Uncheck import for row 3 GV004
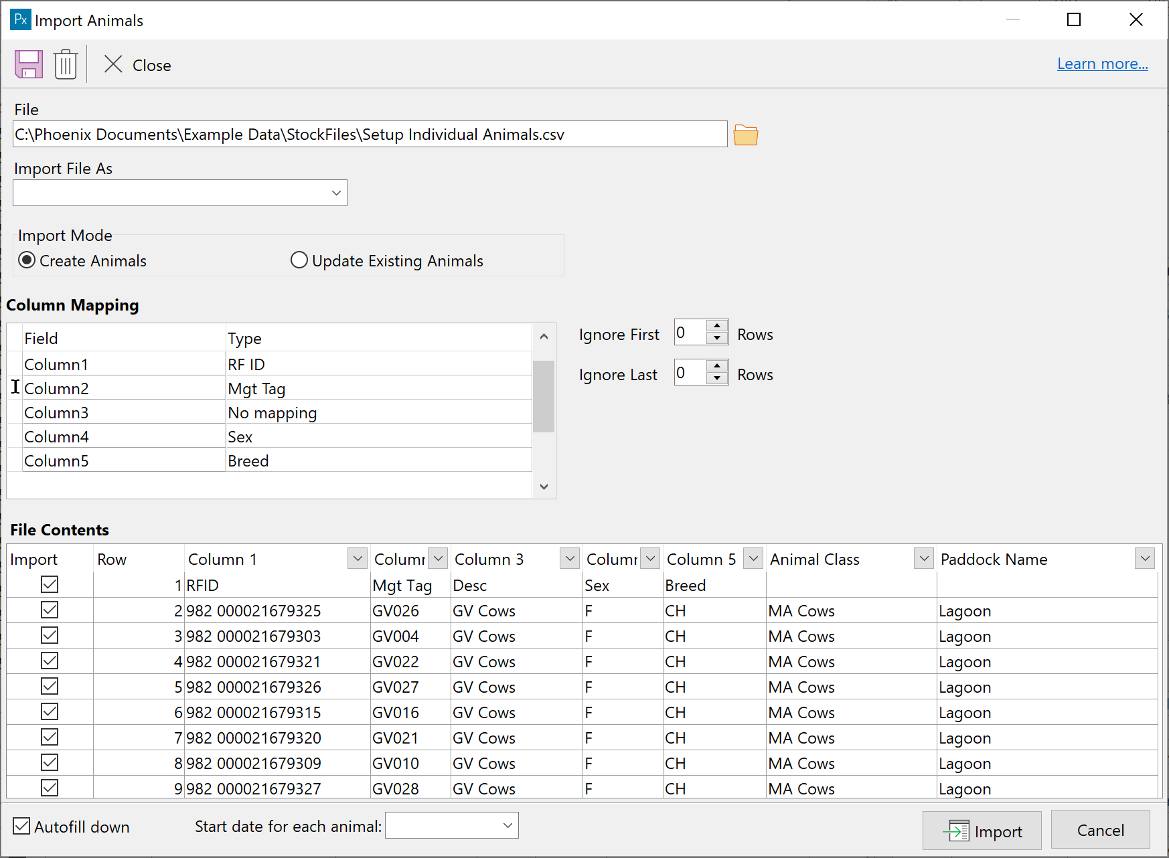 50,635
